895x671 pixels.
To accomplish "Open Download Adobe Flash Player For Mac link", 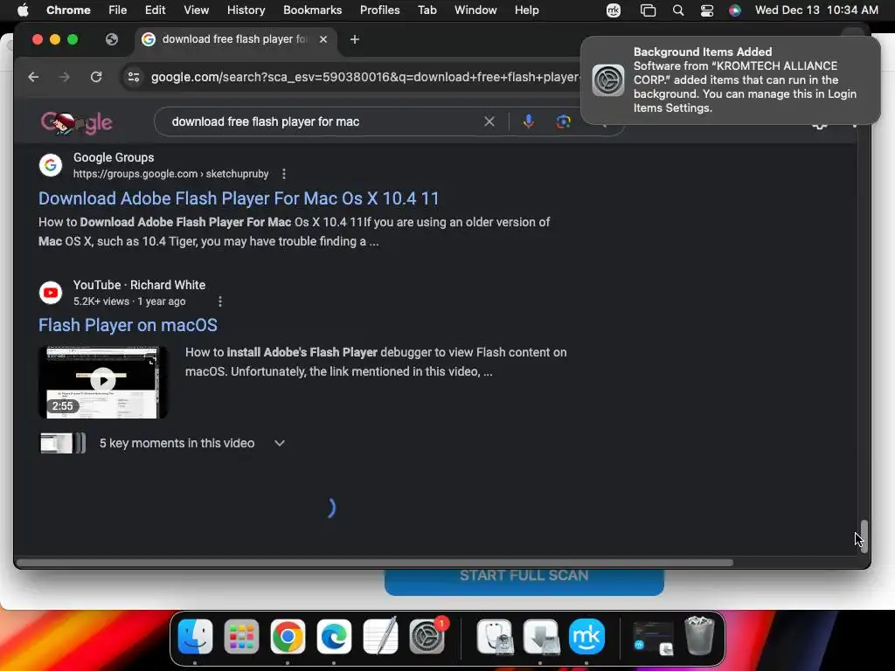I will pos(239,198).
